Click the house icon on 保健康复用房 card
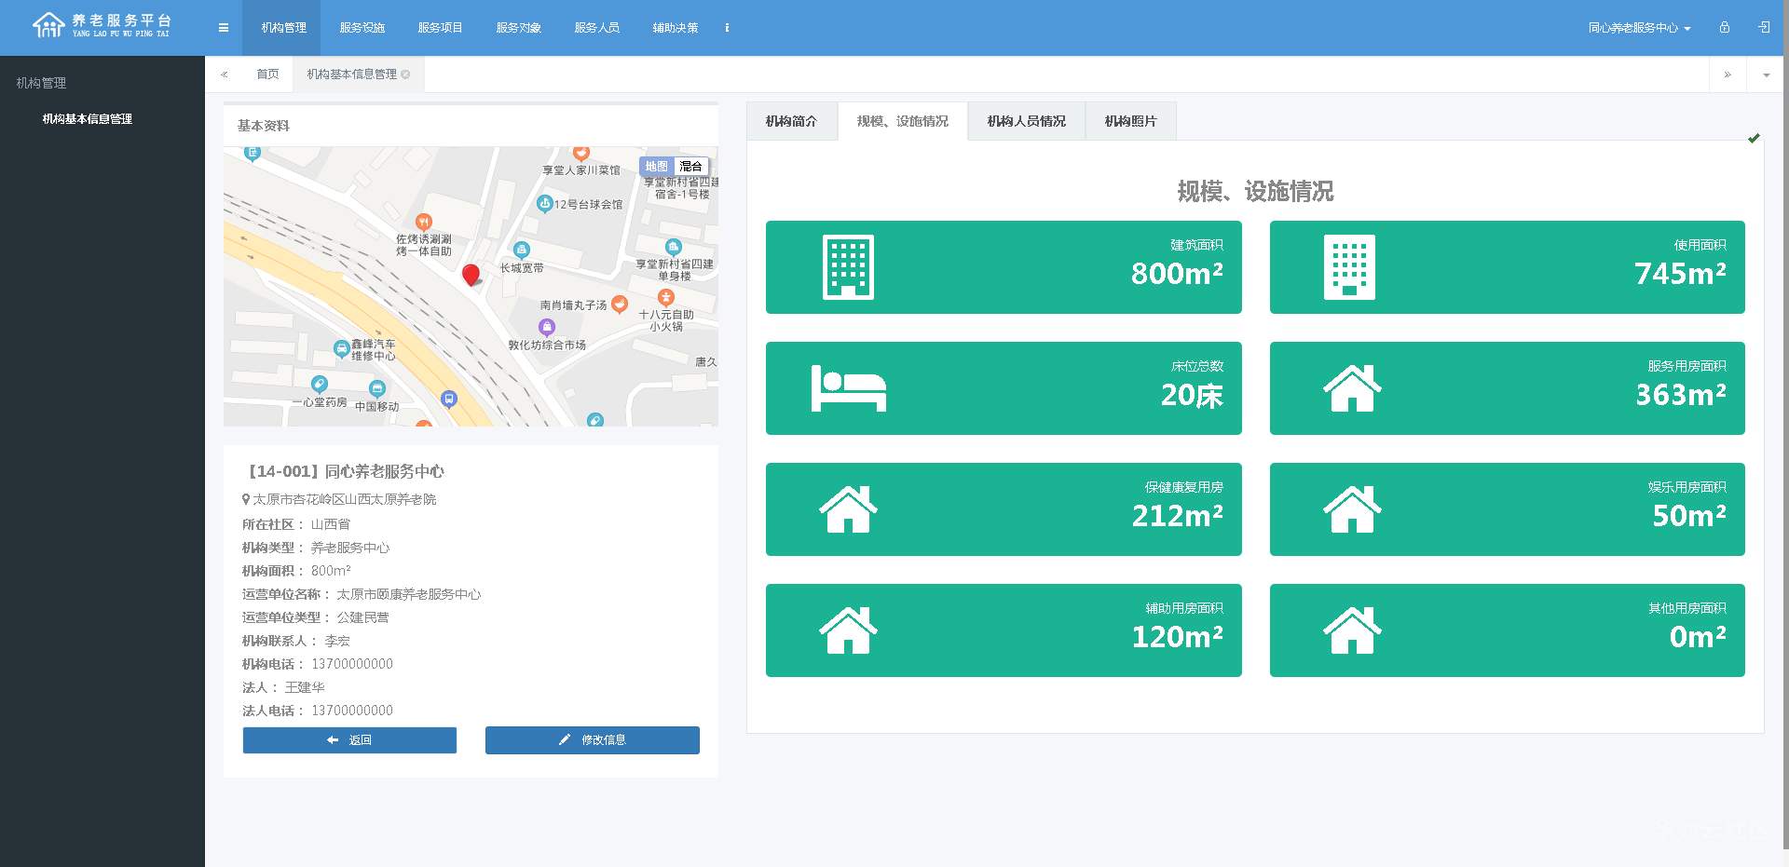Viewport: 1789px width, 867px height. click(x=848, y=509)
